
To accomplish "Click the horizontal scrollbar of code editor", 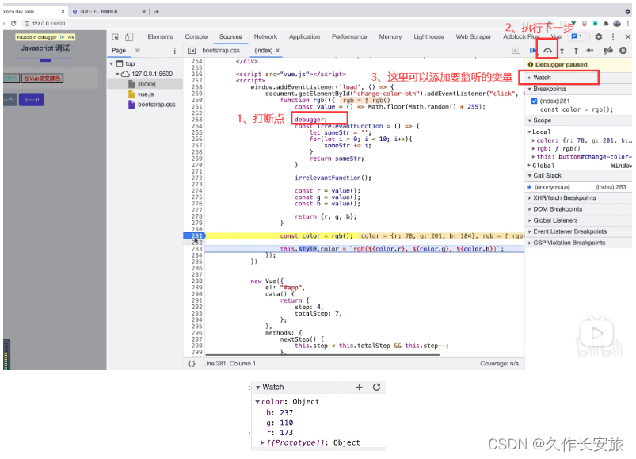I will [322, 354].
